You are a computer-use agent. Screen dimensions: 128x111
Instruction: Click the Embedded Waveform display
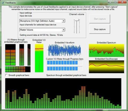65,50
